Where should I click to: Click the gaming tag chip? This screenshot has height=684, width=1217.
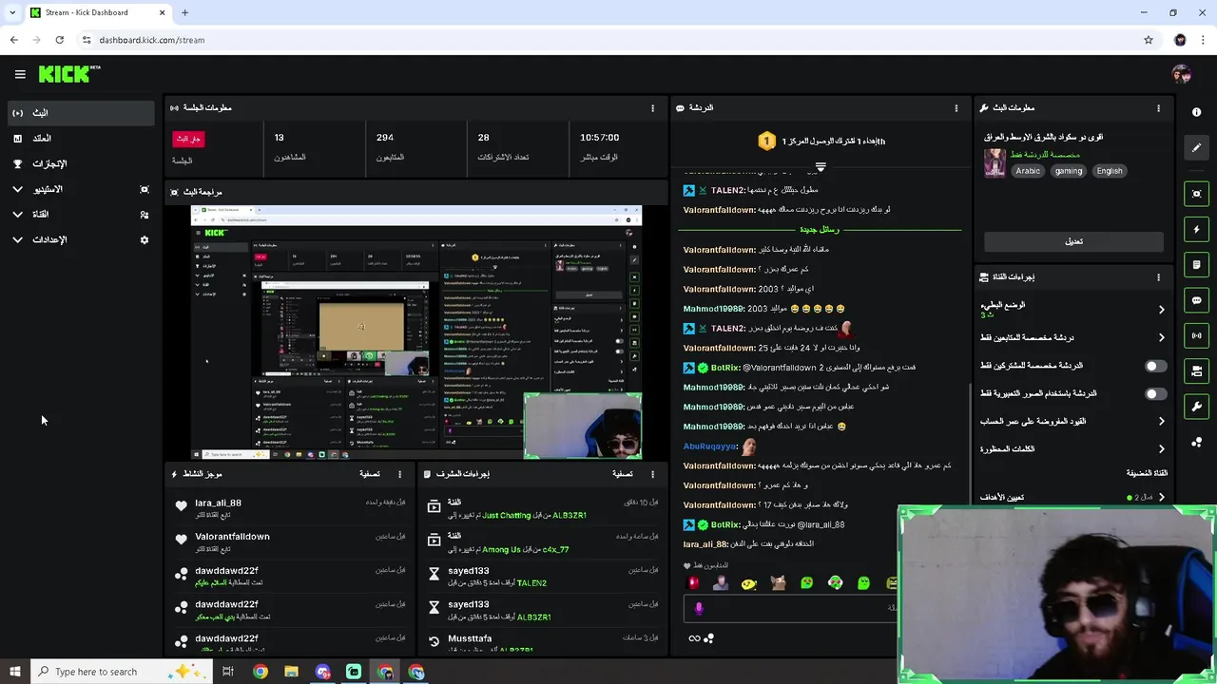(1068, 171)
